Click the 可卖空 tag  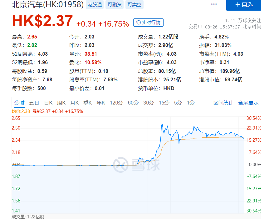coord(134,5)
